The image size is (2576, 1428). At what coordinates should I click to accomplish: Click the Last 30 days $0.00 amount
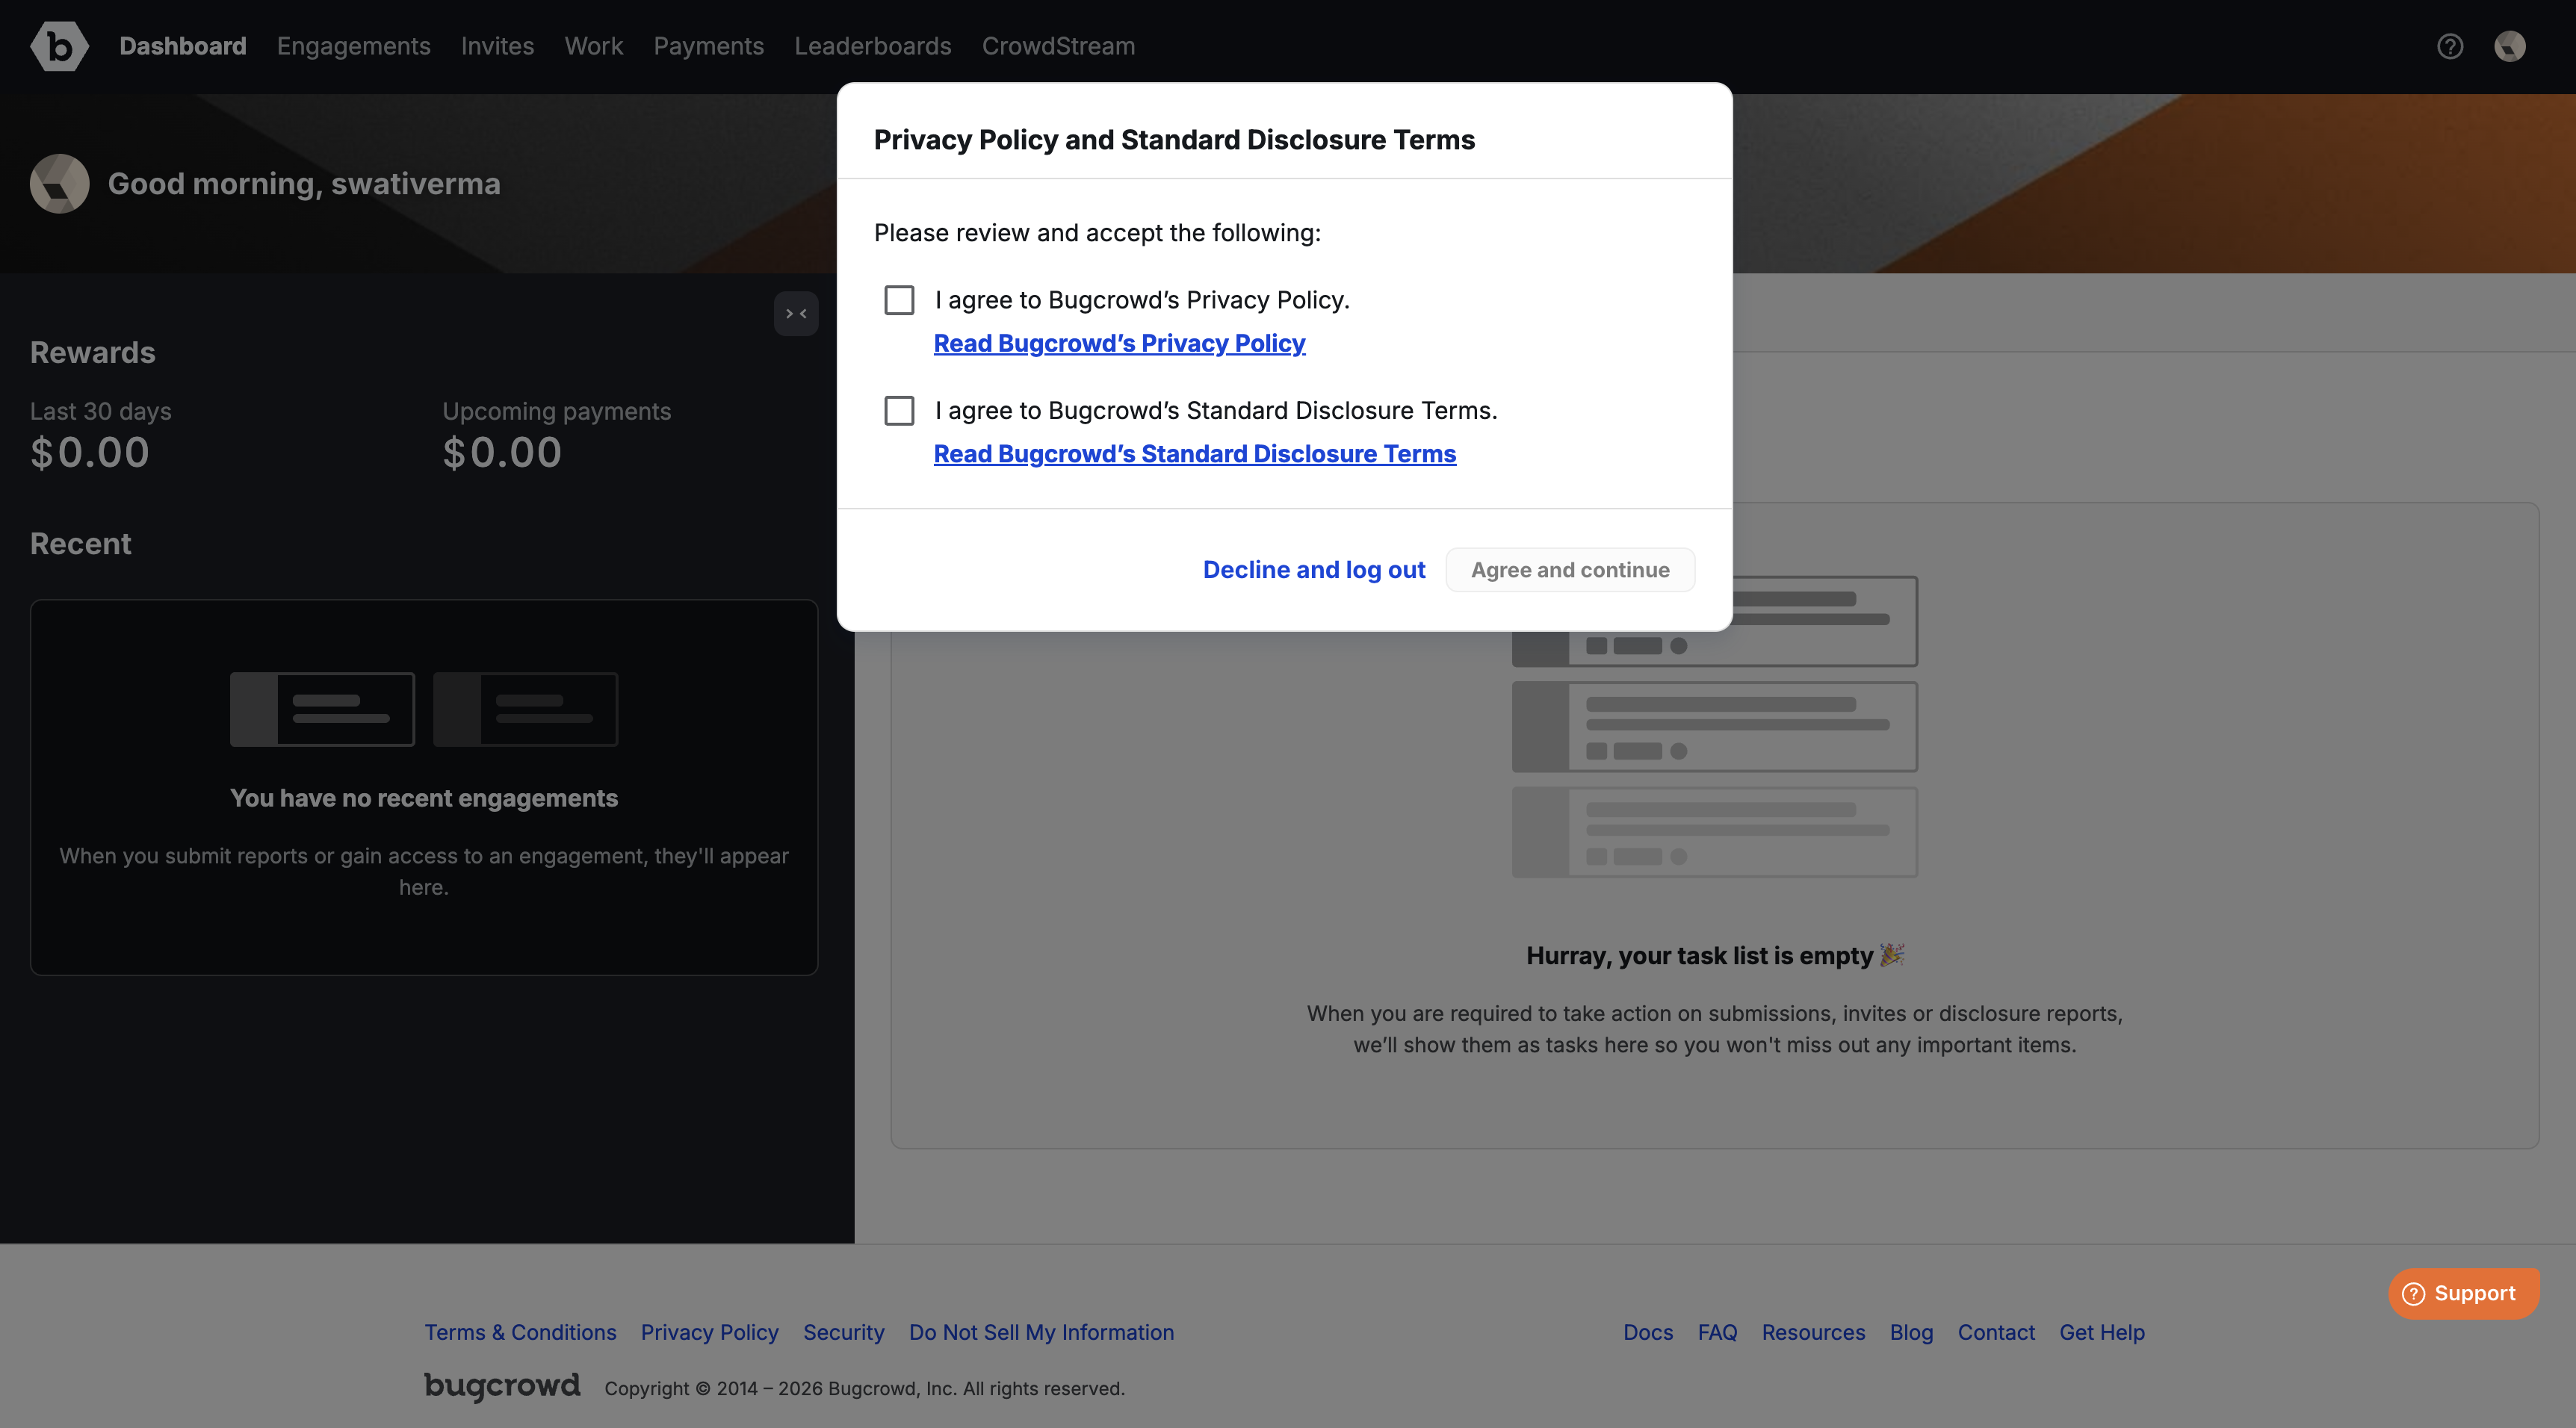click(90, 452)
